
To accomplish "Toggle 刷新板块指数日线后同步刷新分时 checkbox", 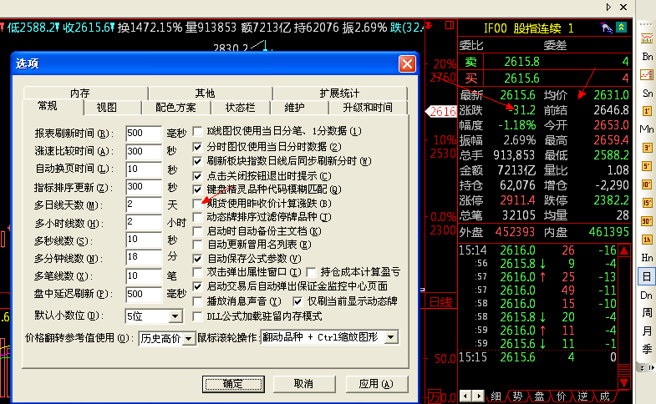I will [197, 161].
